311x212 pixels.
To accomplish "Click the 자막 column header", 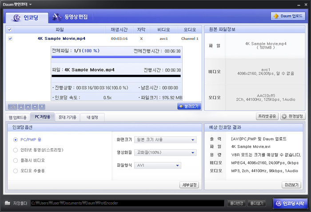I will (x=141, y=30).
